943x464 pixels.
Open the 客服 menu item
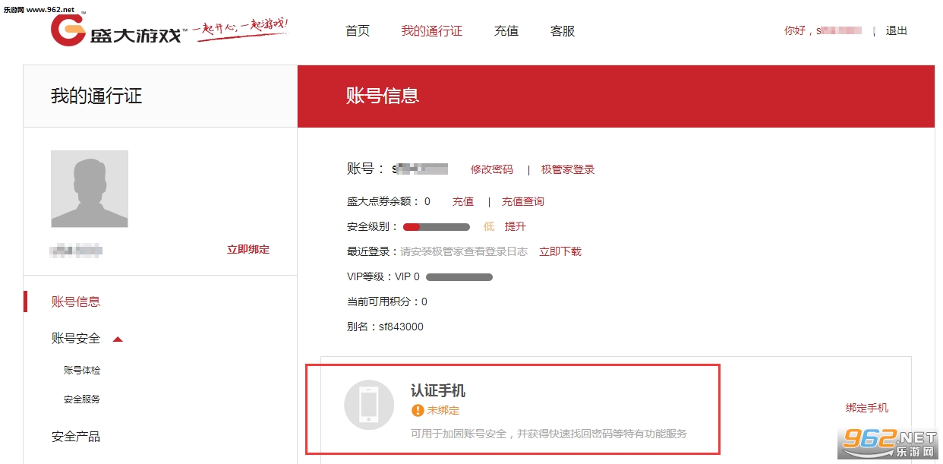(563, 31)
